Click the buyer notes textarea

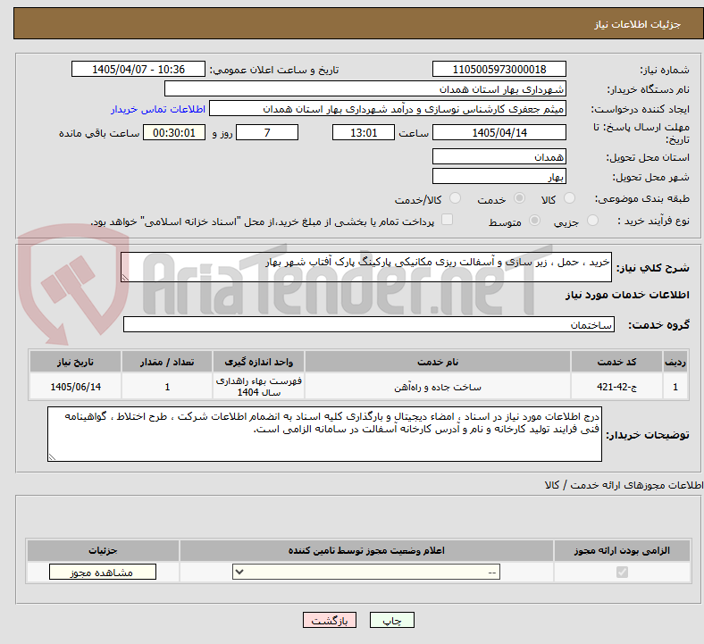324,434
